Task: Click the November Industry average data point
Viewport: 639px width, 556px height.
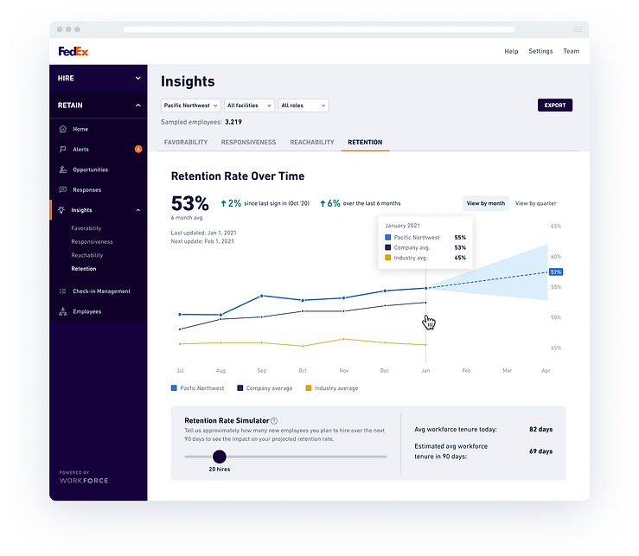Action: [x=343, y=339]
